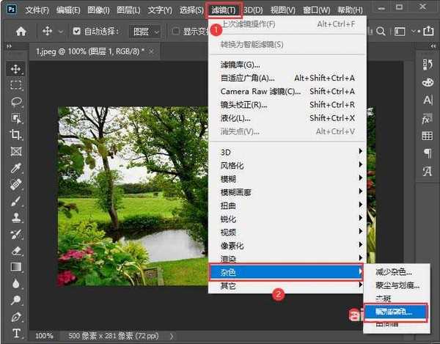
Task: Click the 100% zoom level field
Action: click(44, 335)
